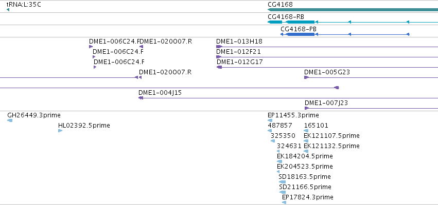438x205 pixels.
Task: Click the arrowhead glyph under DME1-012G17
Action: (219, 67)
